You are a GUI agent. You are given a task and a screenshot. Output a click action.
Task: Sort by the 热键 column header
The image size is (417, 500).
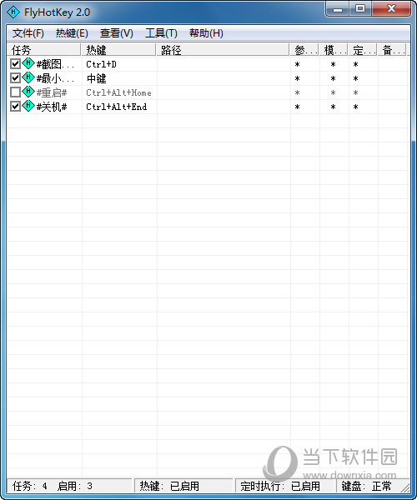click(118, 50)
